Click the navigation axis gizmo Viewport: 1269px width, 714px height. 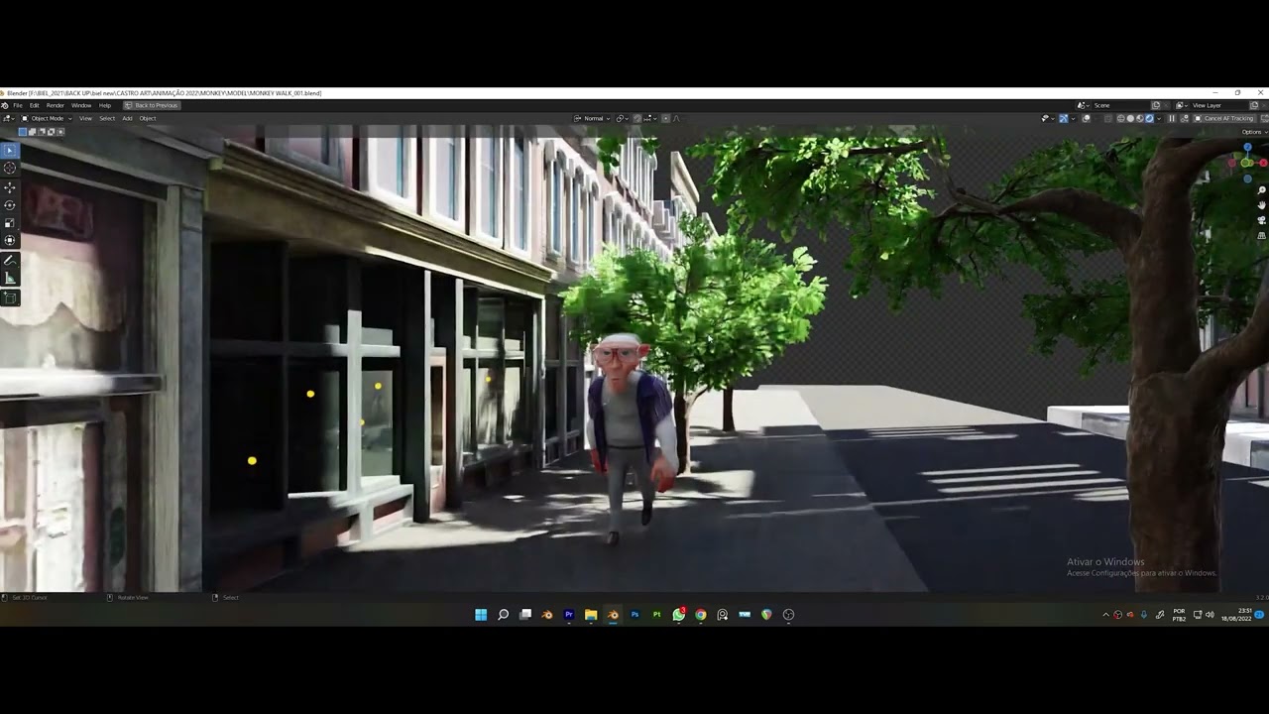tap(1247, 162)
